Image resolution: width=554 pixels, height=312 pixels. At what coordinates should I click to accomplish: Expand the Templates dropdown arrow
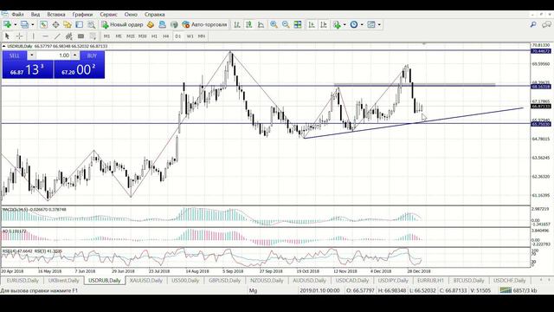(x=379, y=25)
